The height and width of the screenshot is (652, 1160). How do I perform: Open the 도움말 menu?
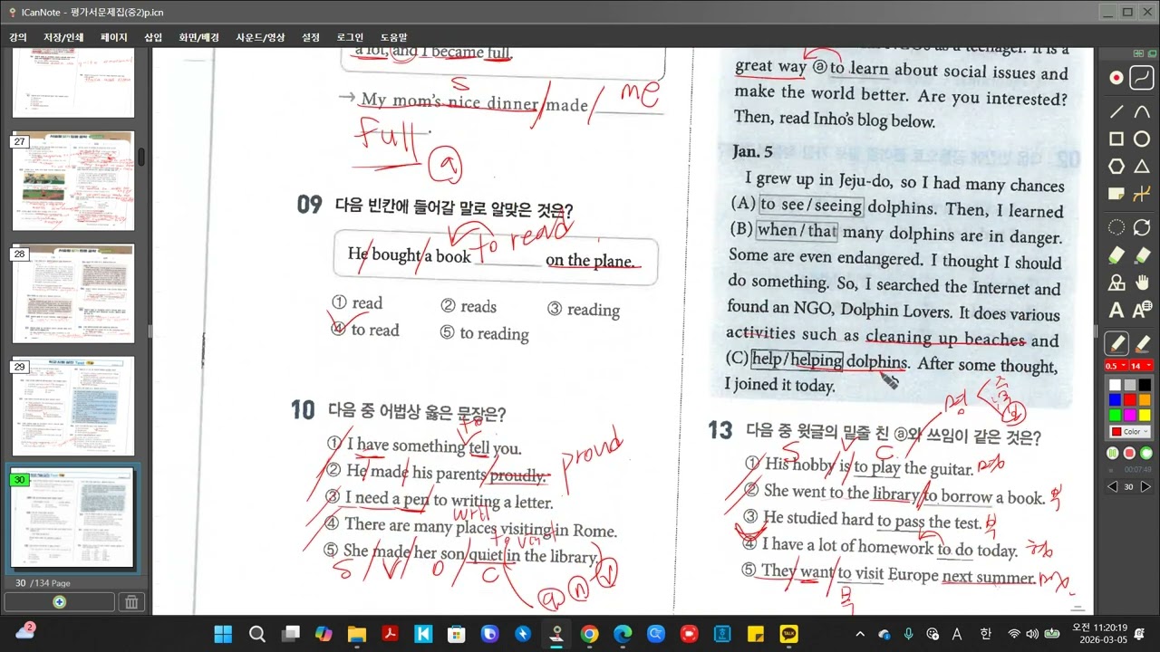pyautogui.click(x=394, y=37)
